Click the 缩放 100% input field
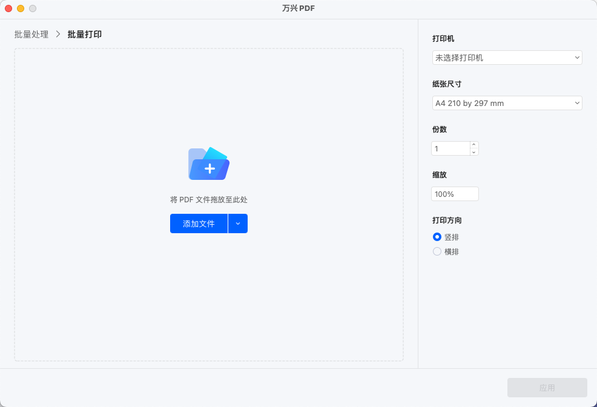Image resolution: width=597 pixels, height=407 pixels. pos(455,194)
